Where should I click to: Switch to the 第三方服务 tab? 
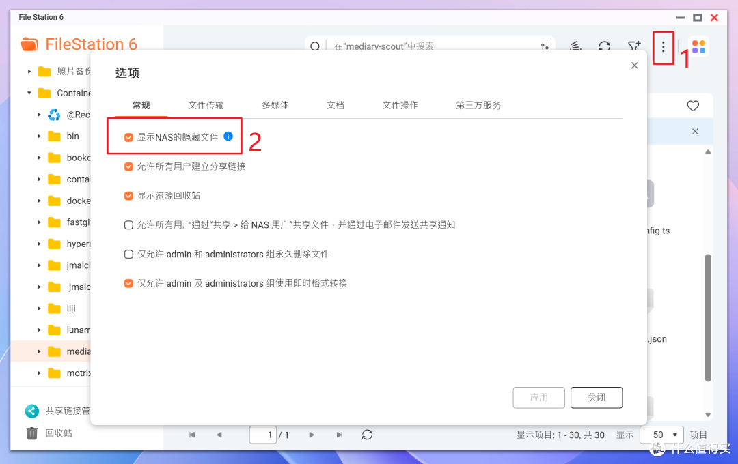(478, 105)
